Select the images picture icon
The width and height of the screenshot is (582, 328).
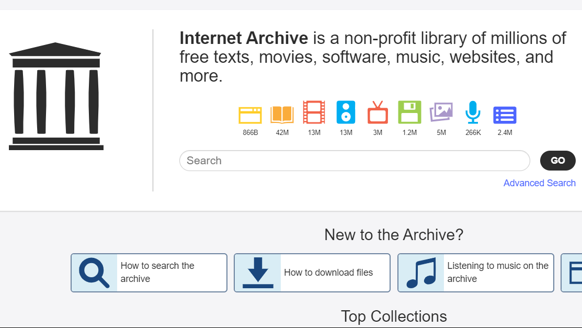(x=441, y=112)
